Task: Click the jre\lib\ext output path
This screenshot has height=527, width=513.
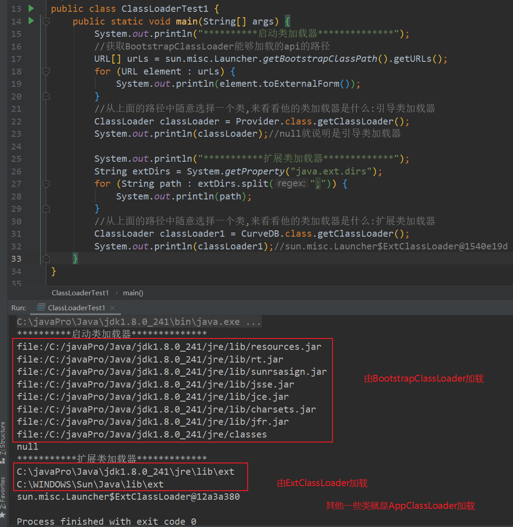Action: [x=126, y=472]
